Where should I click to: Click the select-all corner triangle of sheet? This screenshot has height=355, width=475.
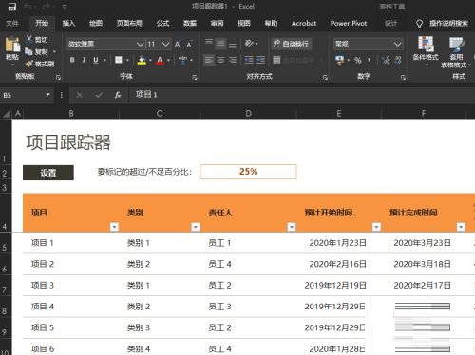point(7,114)
